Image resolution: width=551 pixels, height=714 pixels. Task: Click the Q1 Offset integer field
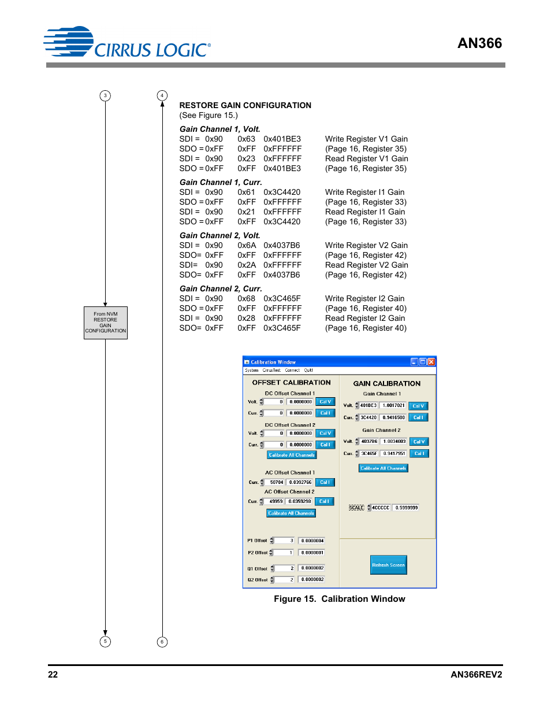pos(285,568)
